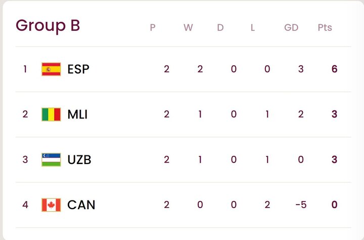Click the GD column header
364x240 pixels.
(291, 28)
